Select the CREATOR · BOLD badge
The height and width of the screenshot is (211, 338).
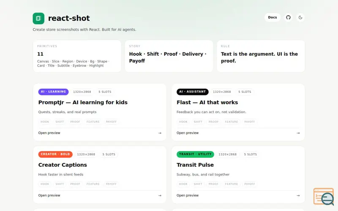tap(55, 154)
